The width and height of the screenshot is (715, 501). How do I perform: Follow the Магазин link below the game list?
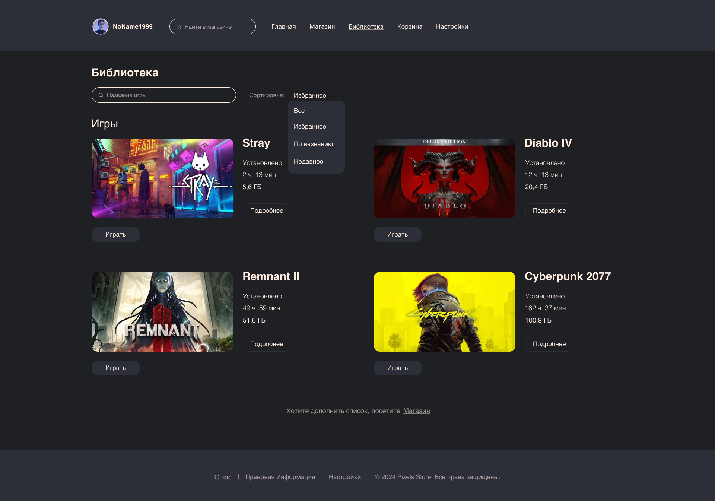pos(416,411)
